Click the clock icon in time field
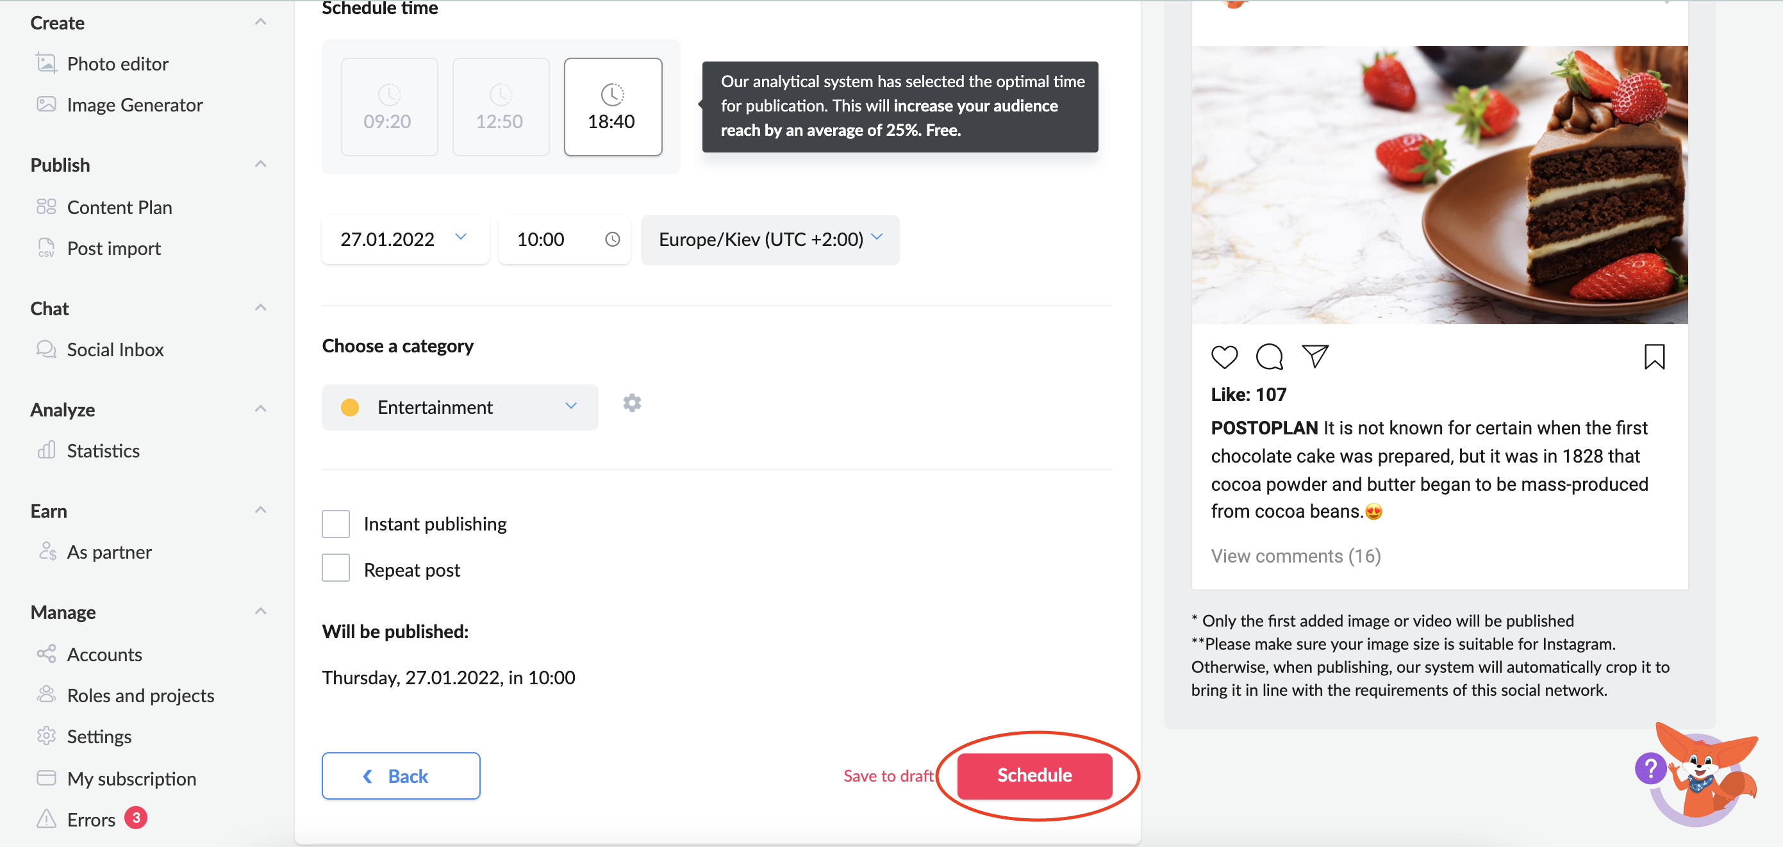The height and width of the screenshot is (847, 1783). (613, 240)
